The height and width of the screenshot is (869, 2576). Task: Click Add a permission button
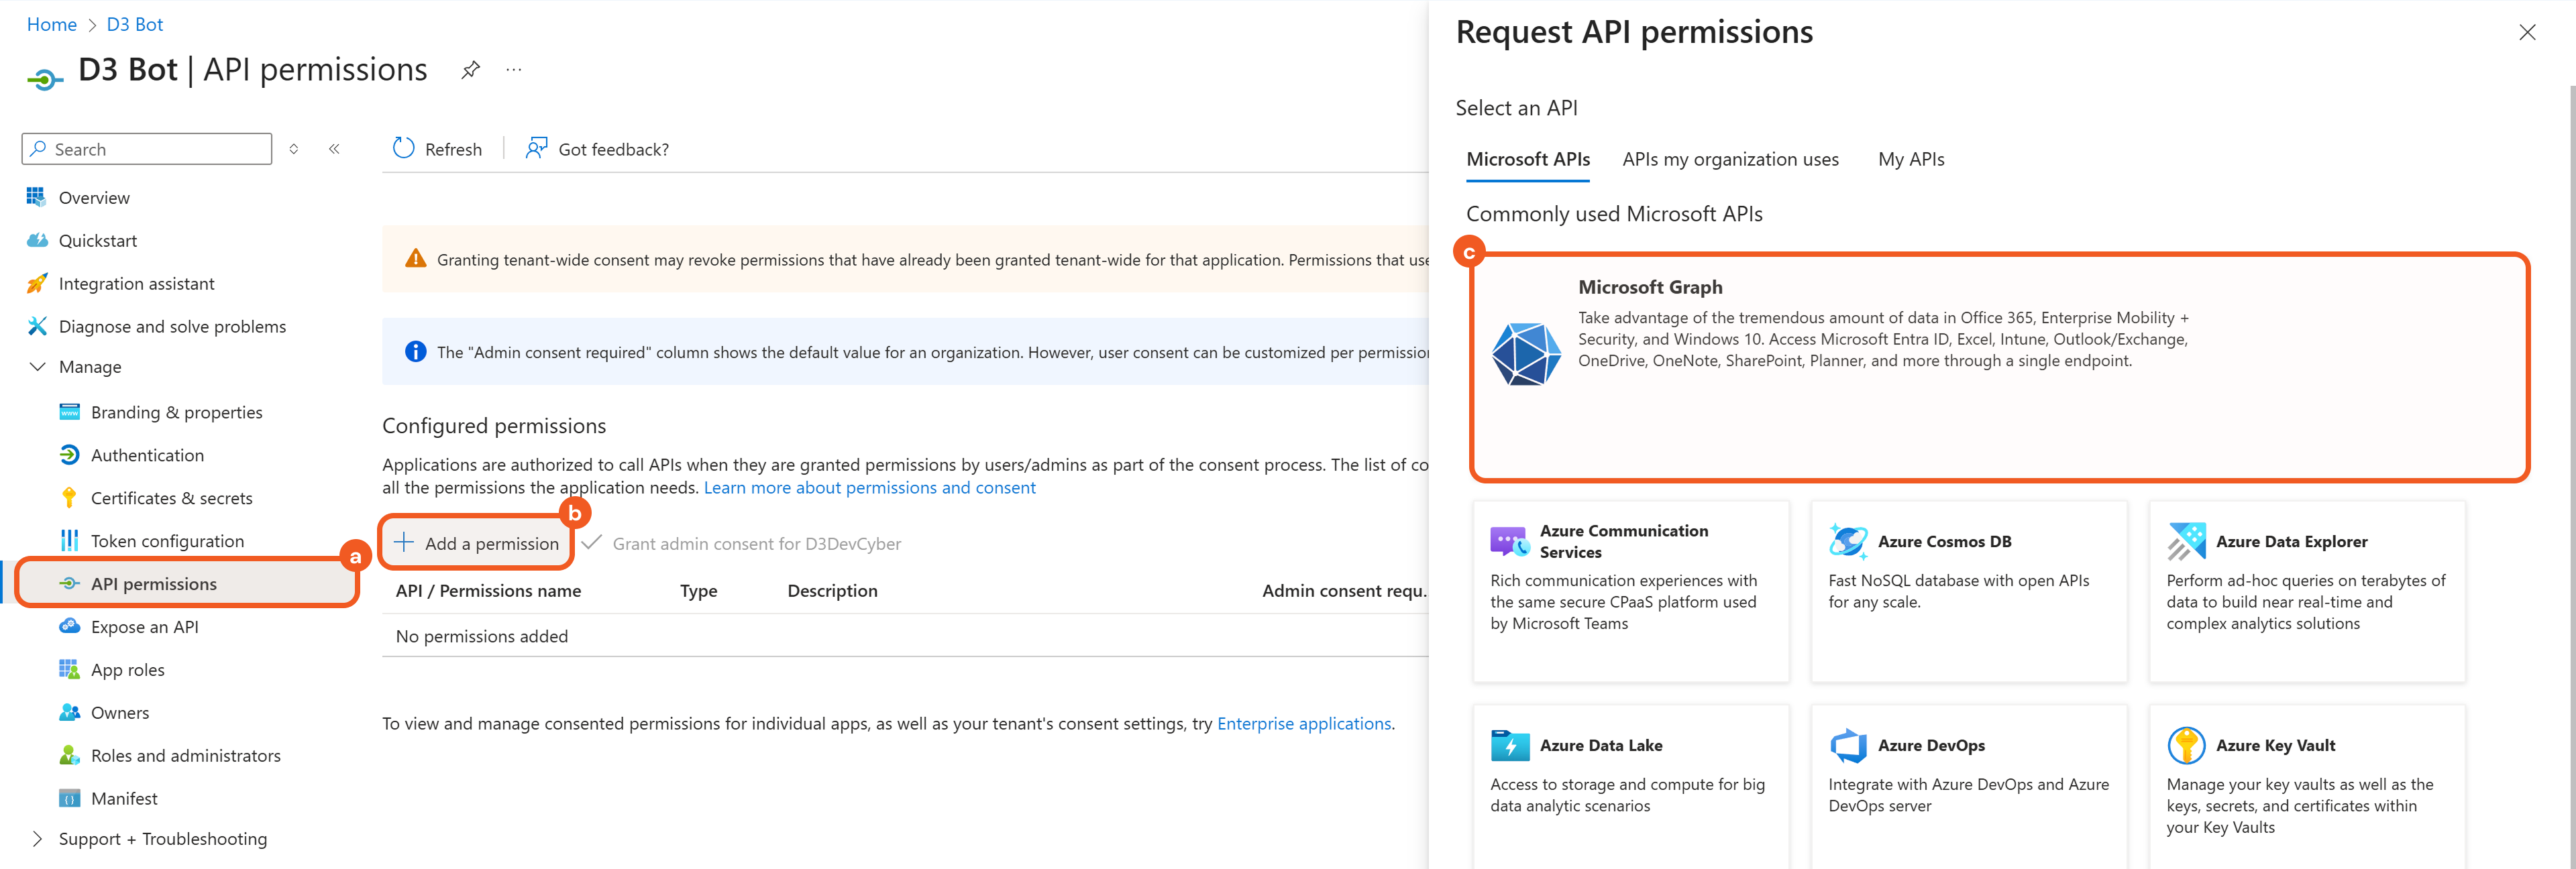[x=477, y=543]
